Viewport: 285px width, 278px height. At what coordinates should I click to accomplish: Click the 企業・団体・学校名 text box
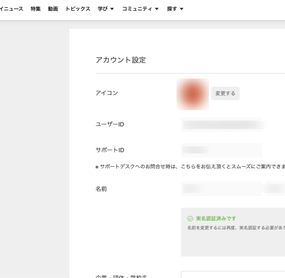point(232,274)
